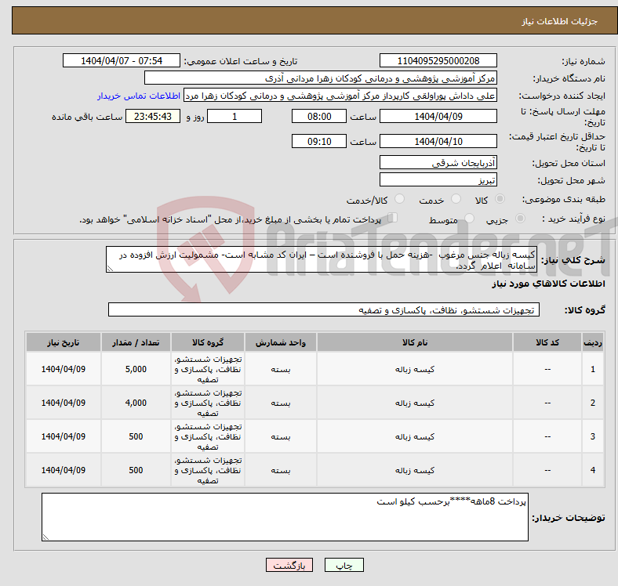The width and height of the screenshot is (618, 586).
Task: Click کیسه زباله in row 1
Action: [x=415, y=369]
